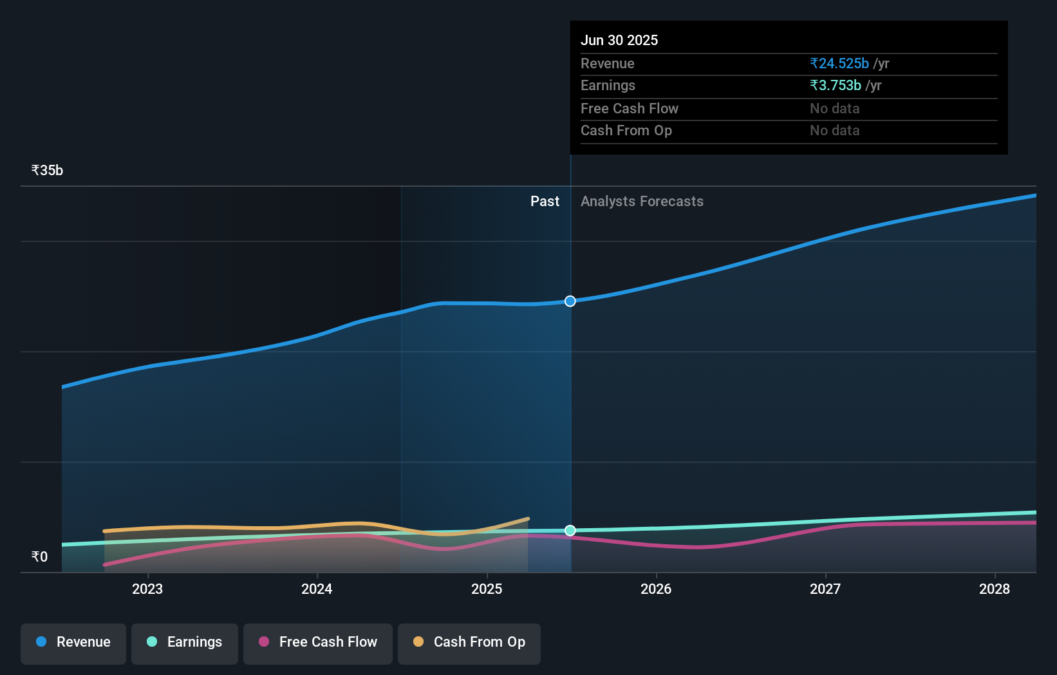Select the Earnings data point marker on chart

[x=570, y=531]
